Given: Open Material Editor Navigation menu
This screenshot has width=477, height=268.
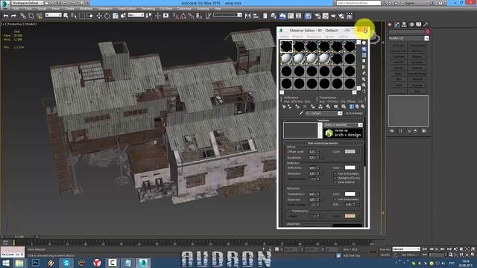Looking at the screenshot, I should coord(314,36).
